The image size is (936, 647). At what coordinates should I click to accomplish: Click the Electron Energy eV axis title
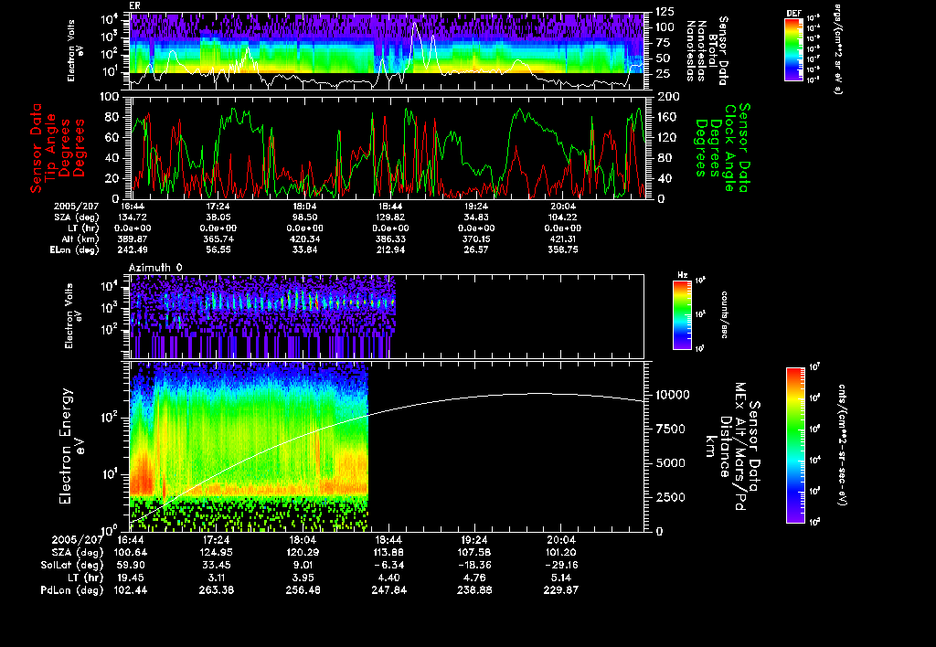tap(69, 445)
